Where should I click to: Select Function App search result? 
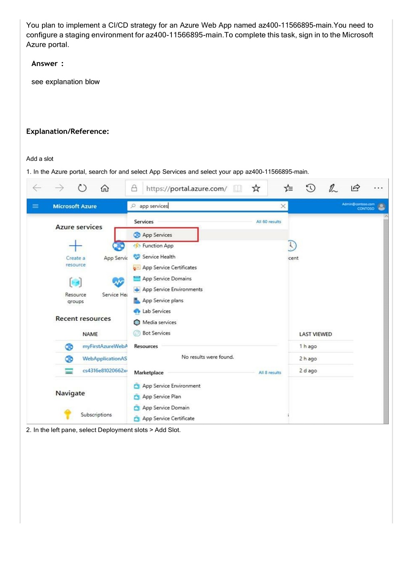pos(158,246)
